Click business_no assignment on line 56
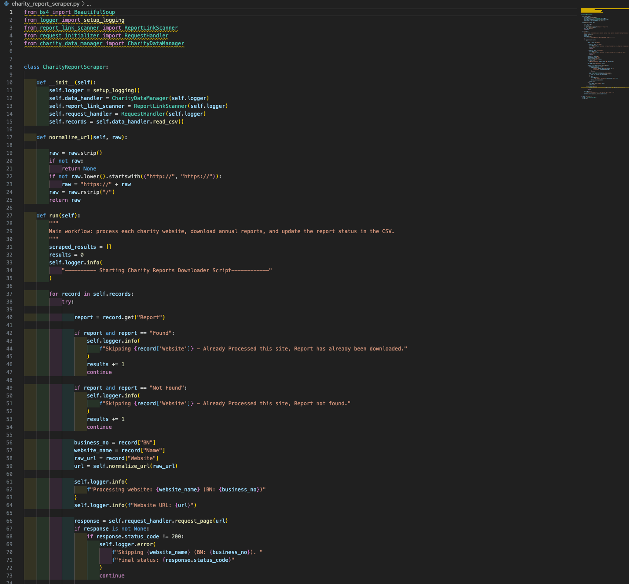This screenshot has height=584, width=629. pyautogui.click(x=115, y=443)
